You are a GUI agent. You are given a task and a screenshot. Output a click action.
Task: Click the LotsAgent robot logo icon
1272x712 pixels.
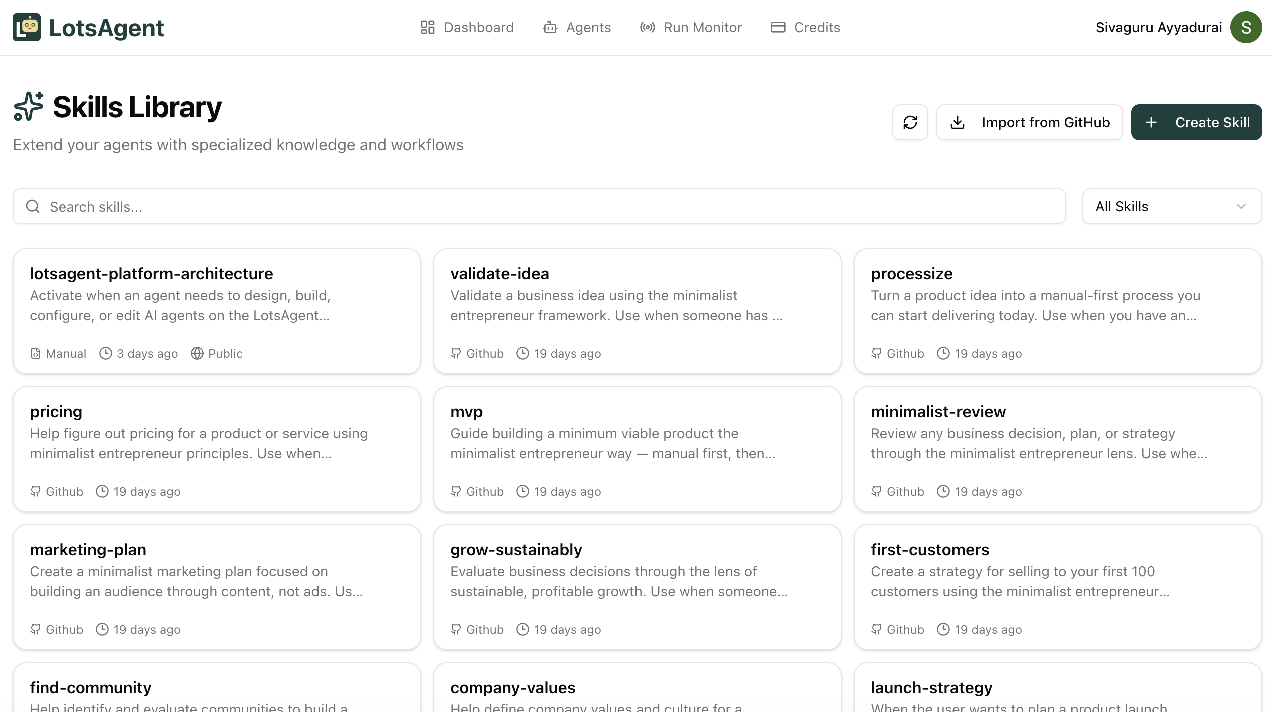27,27
